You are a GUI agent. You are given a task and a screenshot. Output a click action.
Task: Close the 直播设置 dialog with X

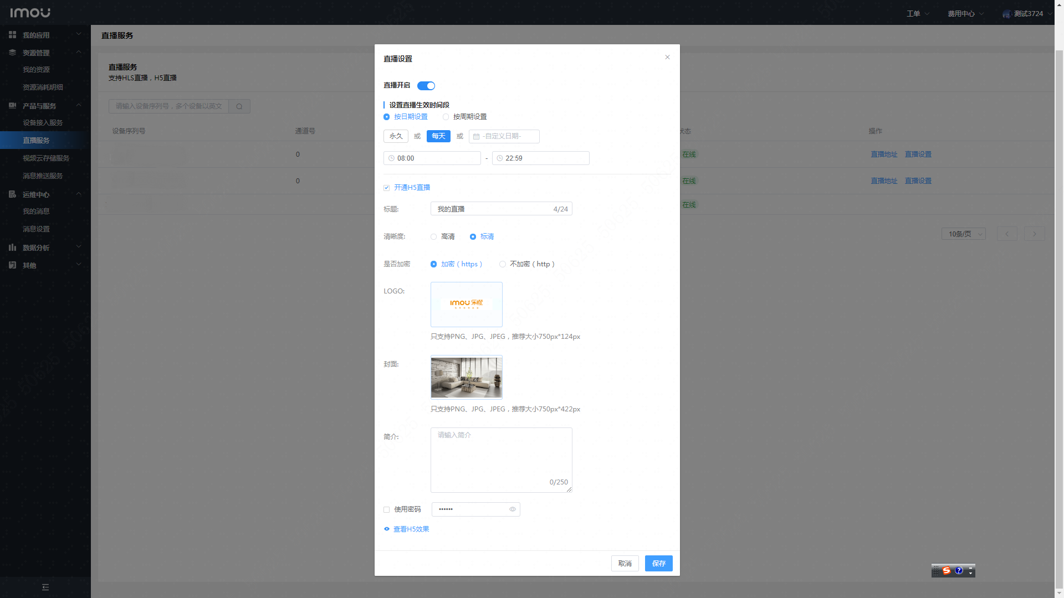667,58
